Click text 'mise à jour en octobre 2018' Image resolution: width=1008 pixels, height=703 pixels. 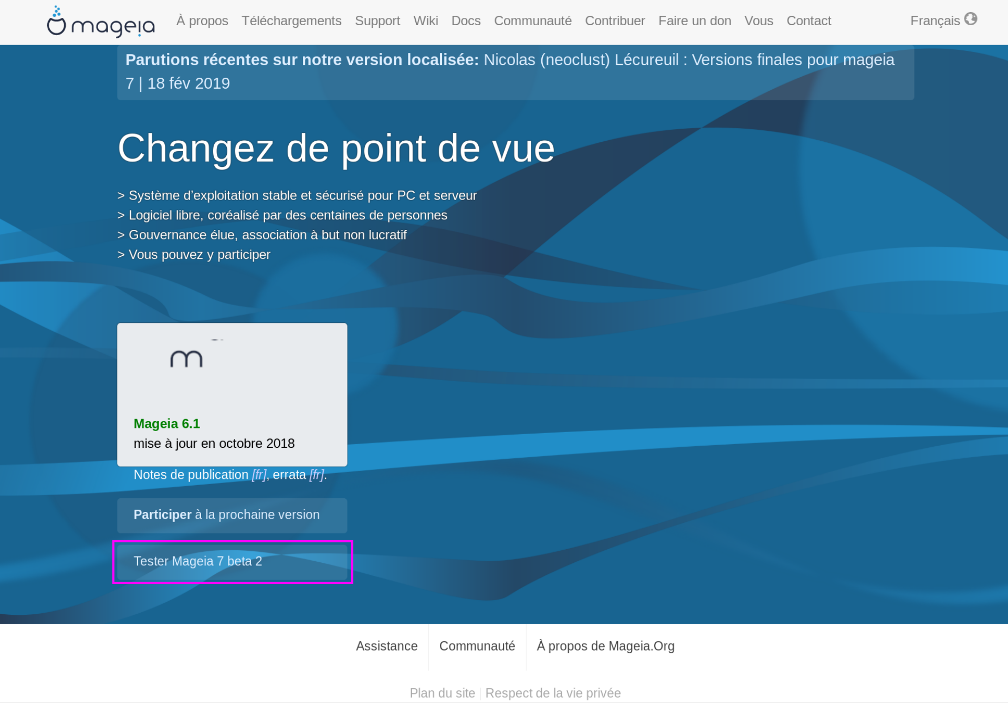tap(214, 444)
